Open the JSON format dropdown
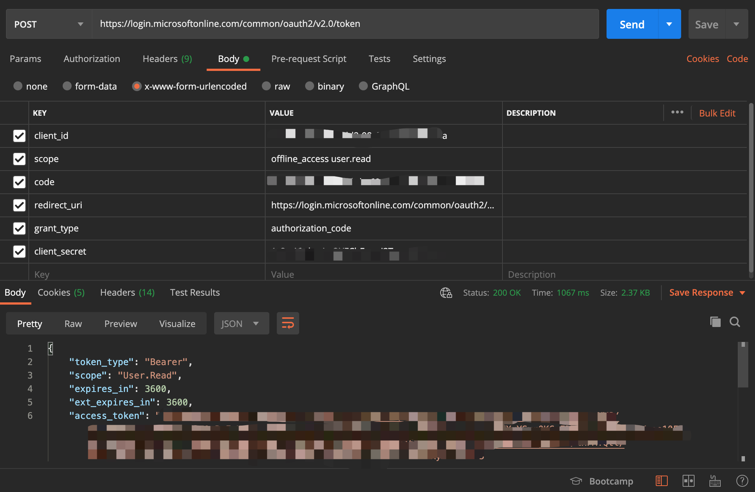Image resolution: width=755 pixels, height=492 pixels. 241,323
